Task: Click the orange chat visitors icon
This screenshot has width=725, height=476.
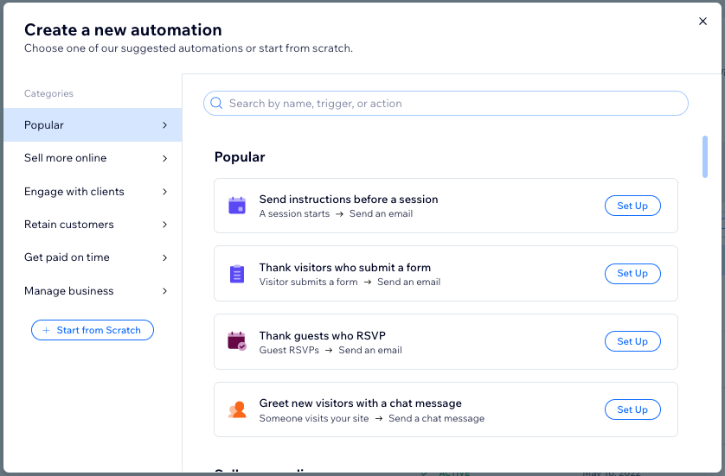Action: click(237, 409)
